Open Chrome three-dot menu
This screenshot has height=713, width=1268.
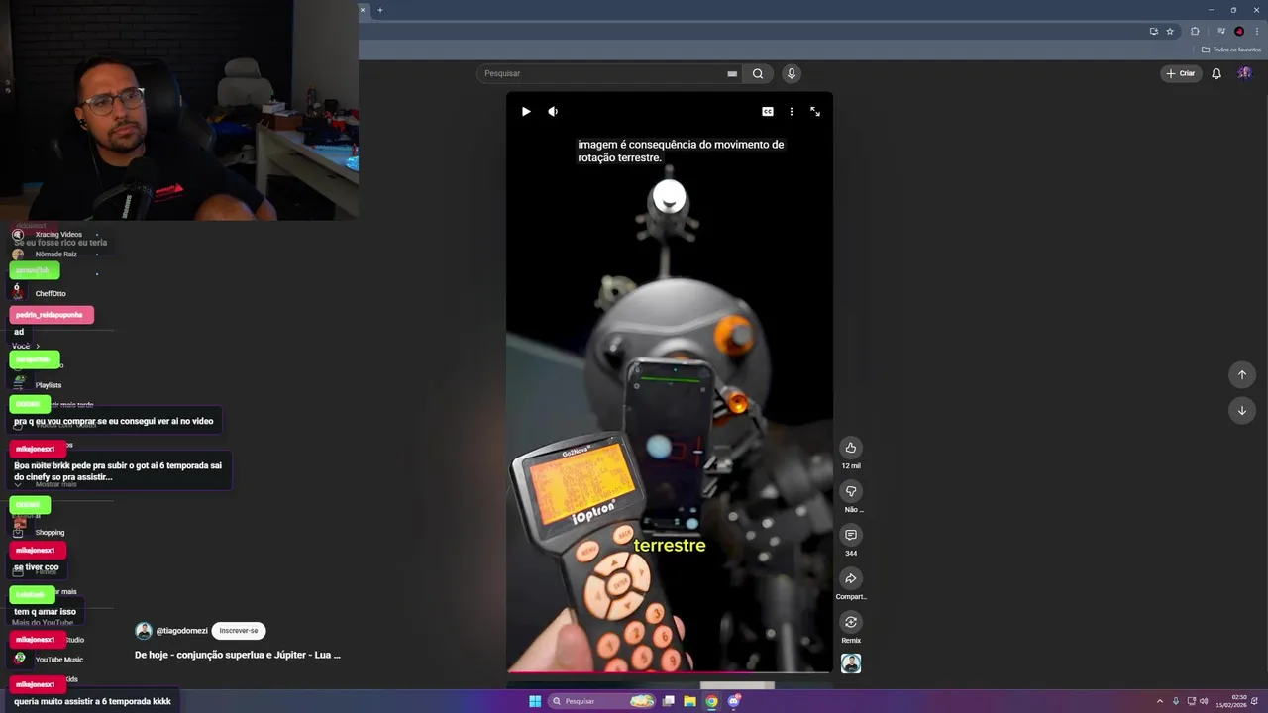pyautogui.click(x=1257, y=31)
